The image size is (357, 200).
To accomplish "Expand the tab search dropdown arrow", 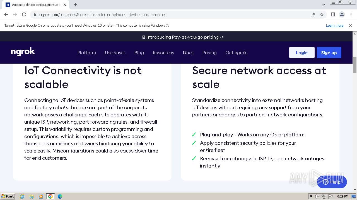I will point(324,5).
